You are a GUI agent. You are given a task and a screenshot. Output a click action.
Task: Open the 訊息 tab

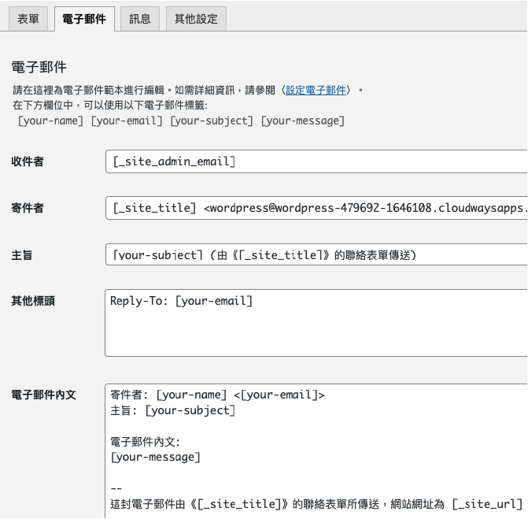point(140,19)
